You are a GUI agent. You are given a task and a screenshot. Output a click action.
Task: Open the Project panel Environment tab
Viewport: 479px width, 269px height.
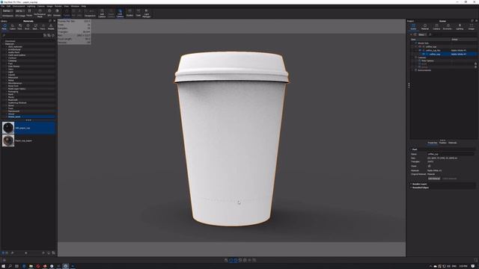448,27
